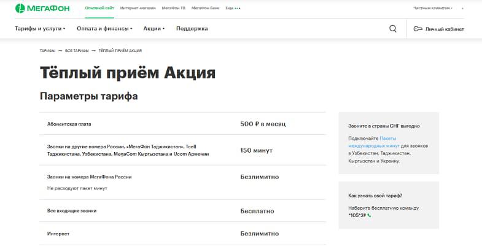Click the 150 минут value
482x252 pixels.
click(257, 150)
